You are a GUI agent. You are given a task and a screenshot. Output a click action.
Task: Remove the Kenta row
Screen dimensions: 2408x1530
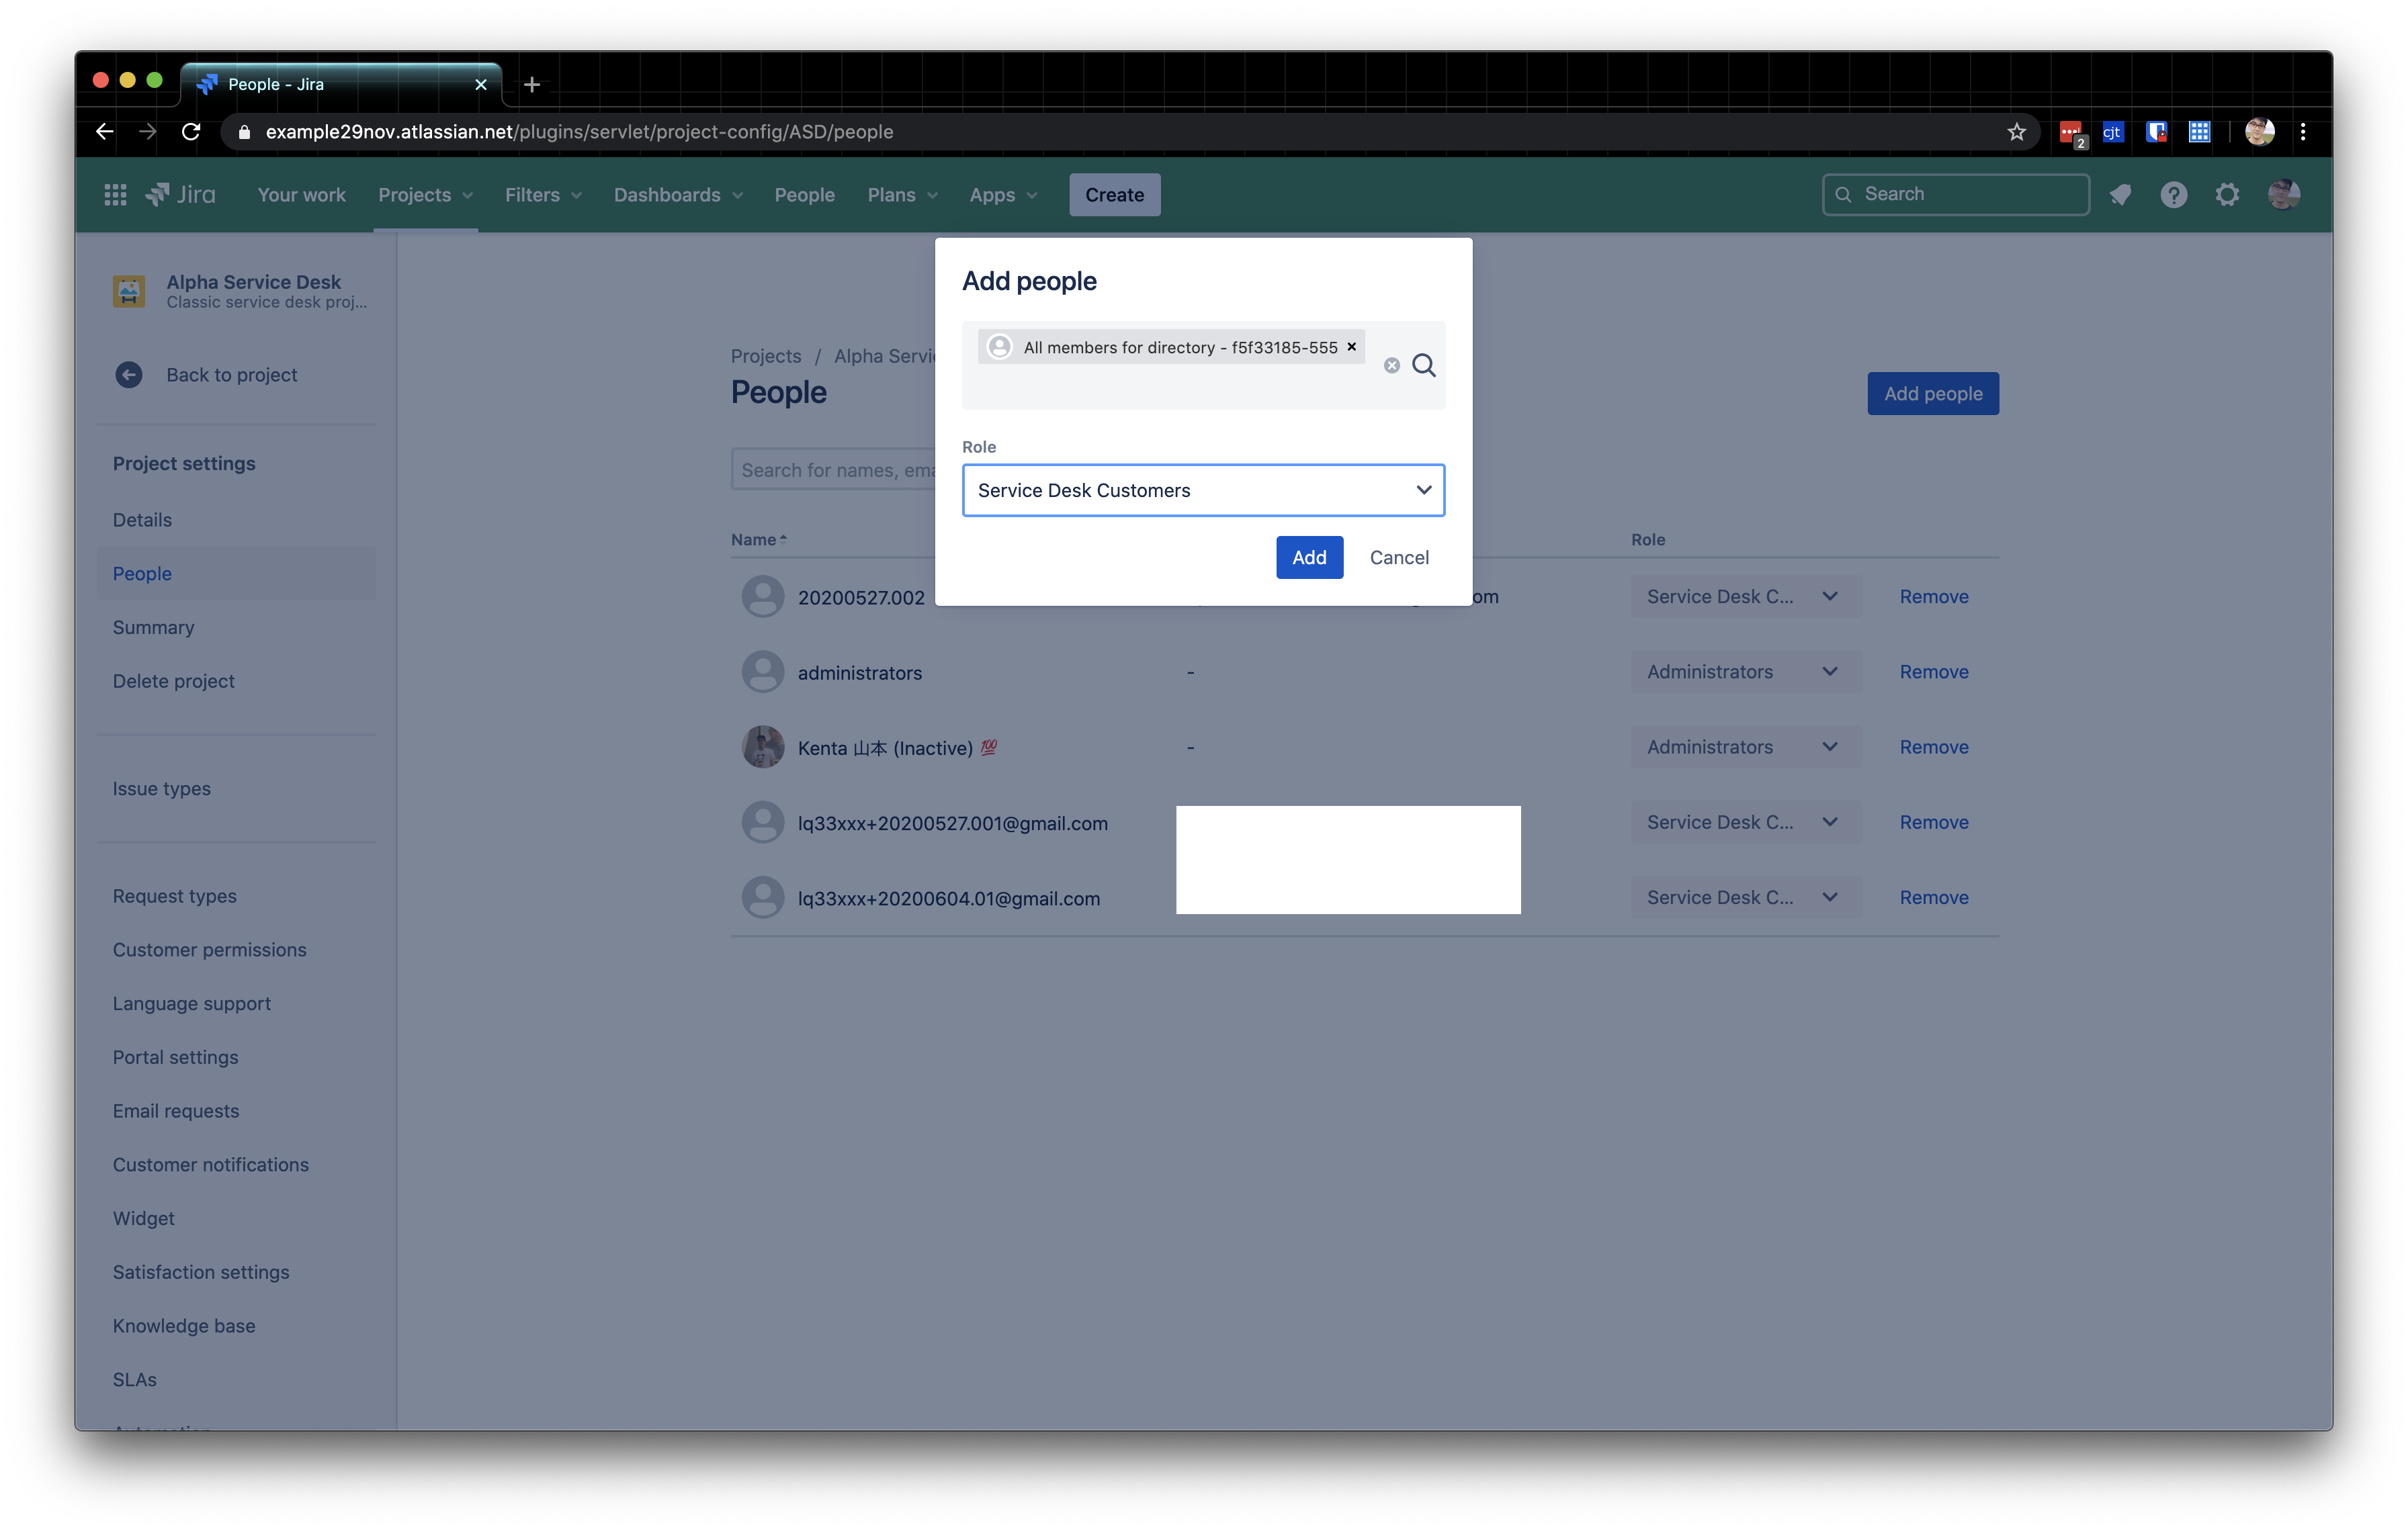pyautogui.click(x=1933, y=748)
